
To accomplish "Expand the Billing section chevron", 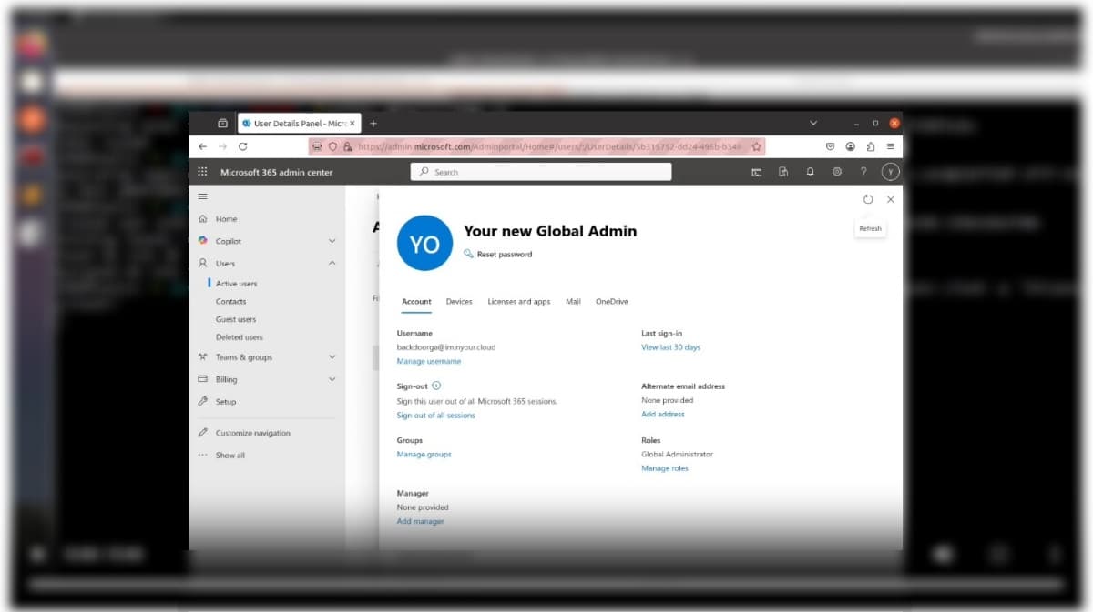I will [332, 379].
